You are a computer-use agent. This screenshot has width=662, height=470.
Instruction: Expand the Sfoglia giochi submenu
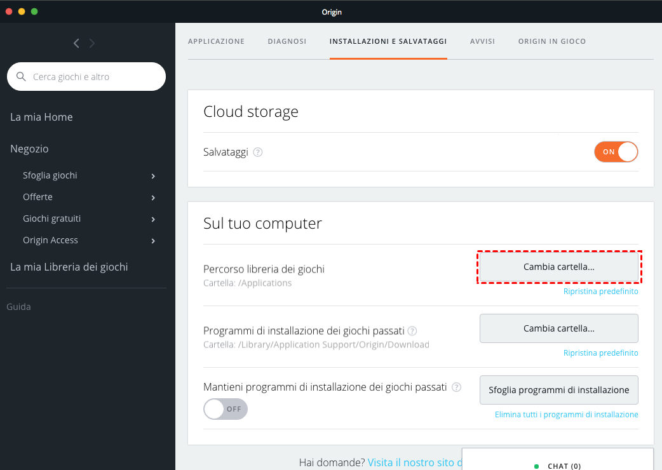154,176
